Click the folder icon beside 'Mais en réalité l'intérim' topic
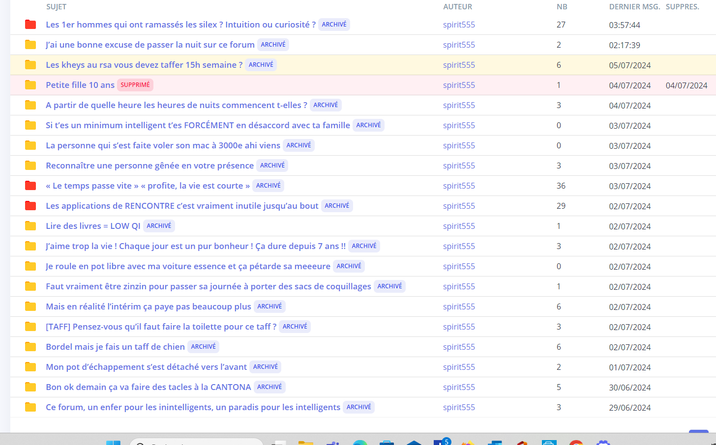716x445 pixels. (30, 306)
